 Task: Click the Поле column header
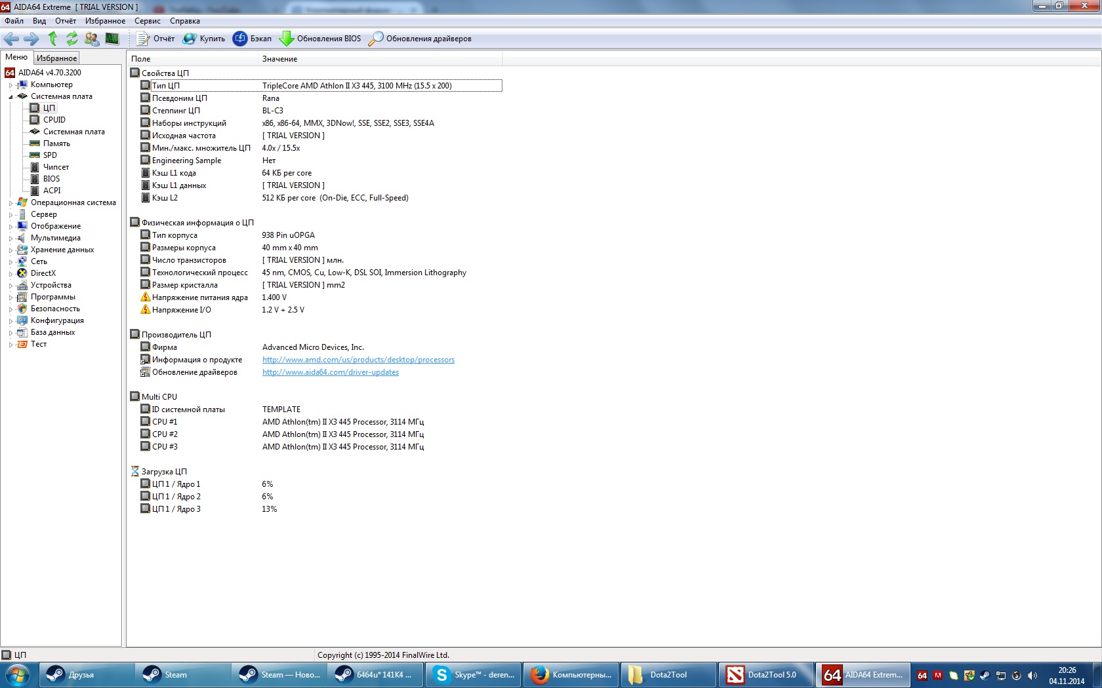(193, 59)
